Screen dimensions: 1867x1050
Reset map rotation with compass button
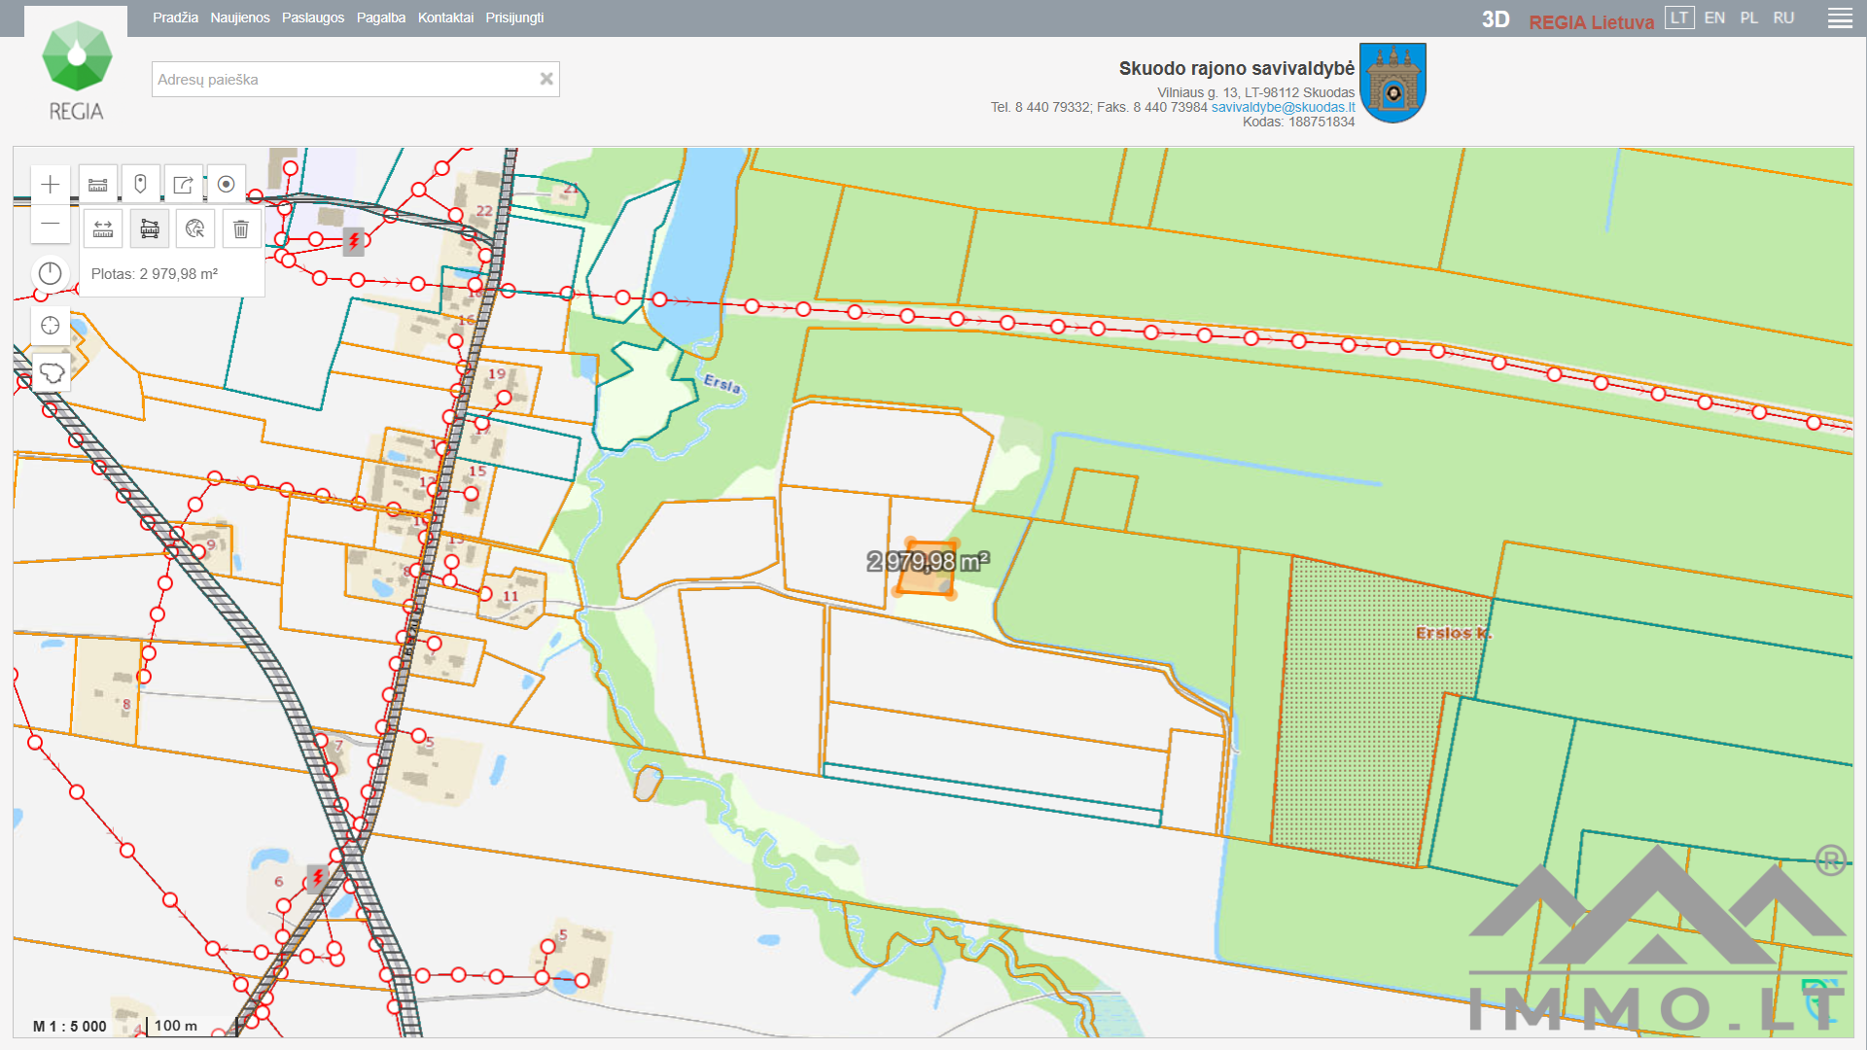pos(51,274)
